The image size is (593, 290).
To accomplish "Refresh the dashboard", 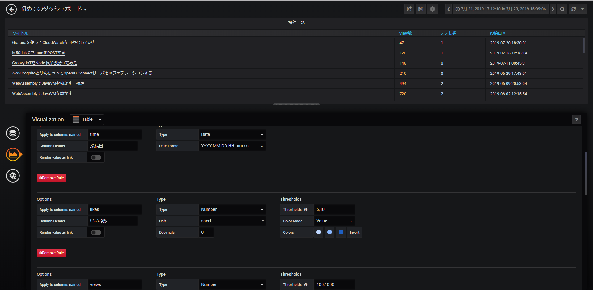I will [574, 9].
